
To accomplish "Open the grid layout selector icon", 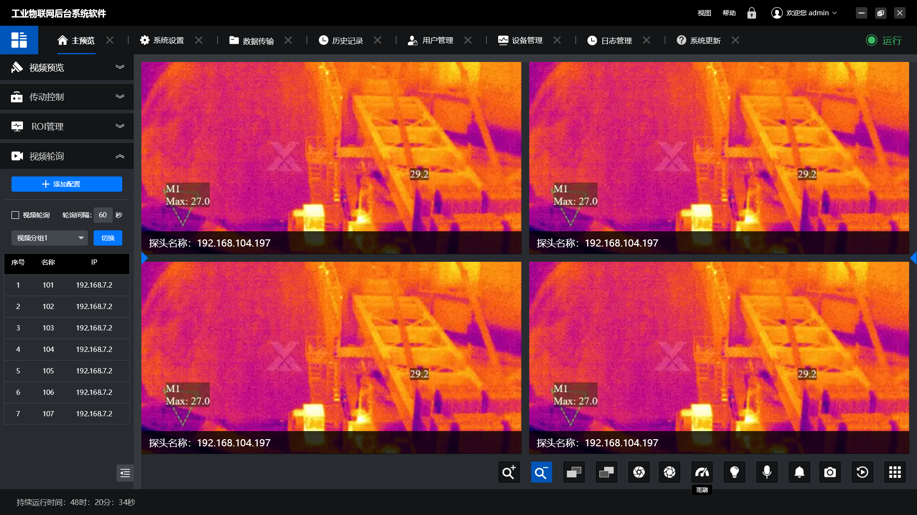I will (x=895, y=472).
